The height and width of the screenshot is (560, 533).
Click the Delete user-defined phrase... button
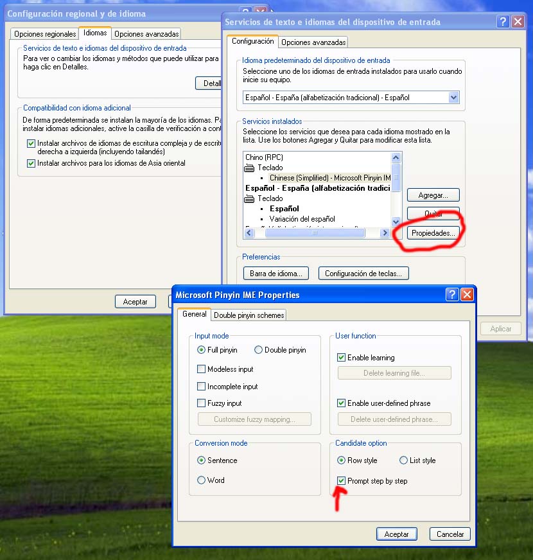394,419
